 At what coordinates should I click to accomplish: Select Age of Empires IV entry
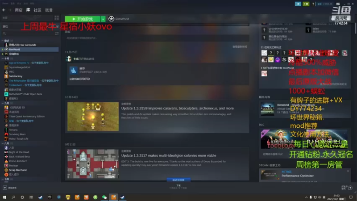click(x=29, y=63)
